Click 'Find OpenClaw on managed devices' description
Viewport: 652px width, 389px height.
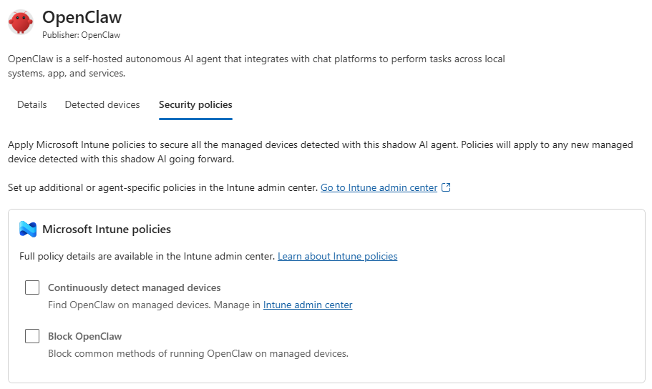(154, 305)
